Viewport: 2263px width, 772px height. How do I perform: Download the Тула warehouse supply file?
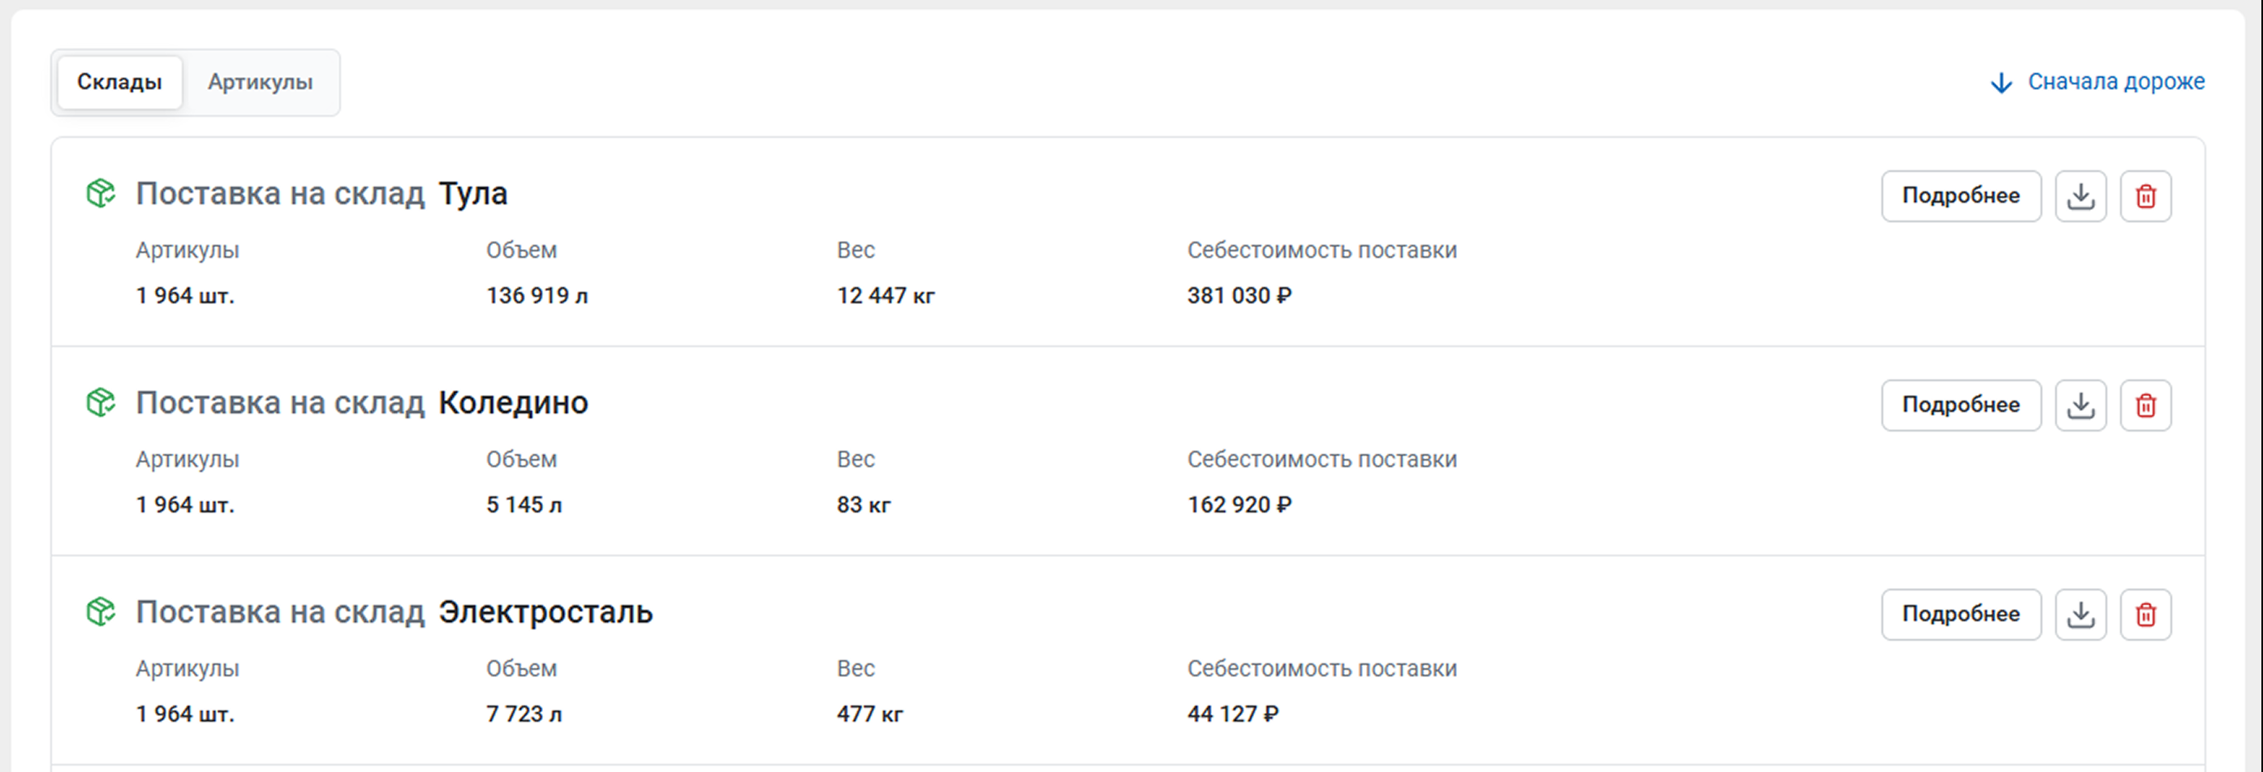(2080, 195)
